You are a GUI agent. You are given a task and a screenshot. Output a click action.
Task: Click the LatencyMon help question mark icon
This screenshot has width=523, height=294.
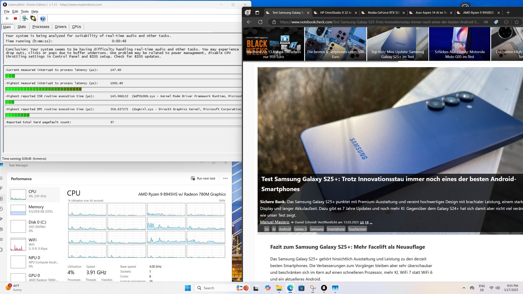coord(43,19)
